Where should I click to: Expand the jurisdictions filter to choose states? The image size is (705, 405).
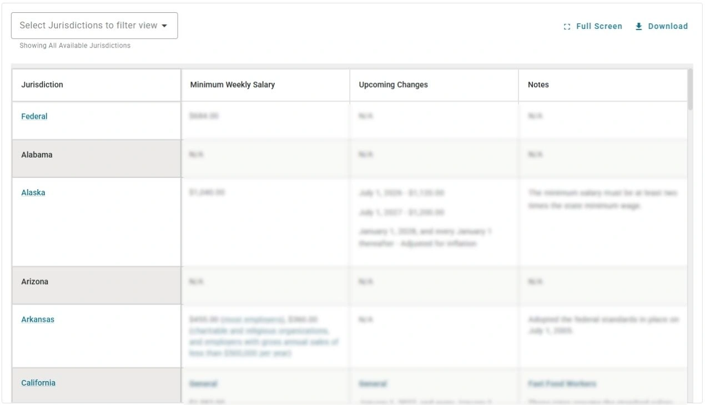(x=94, y=25)
